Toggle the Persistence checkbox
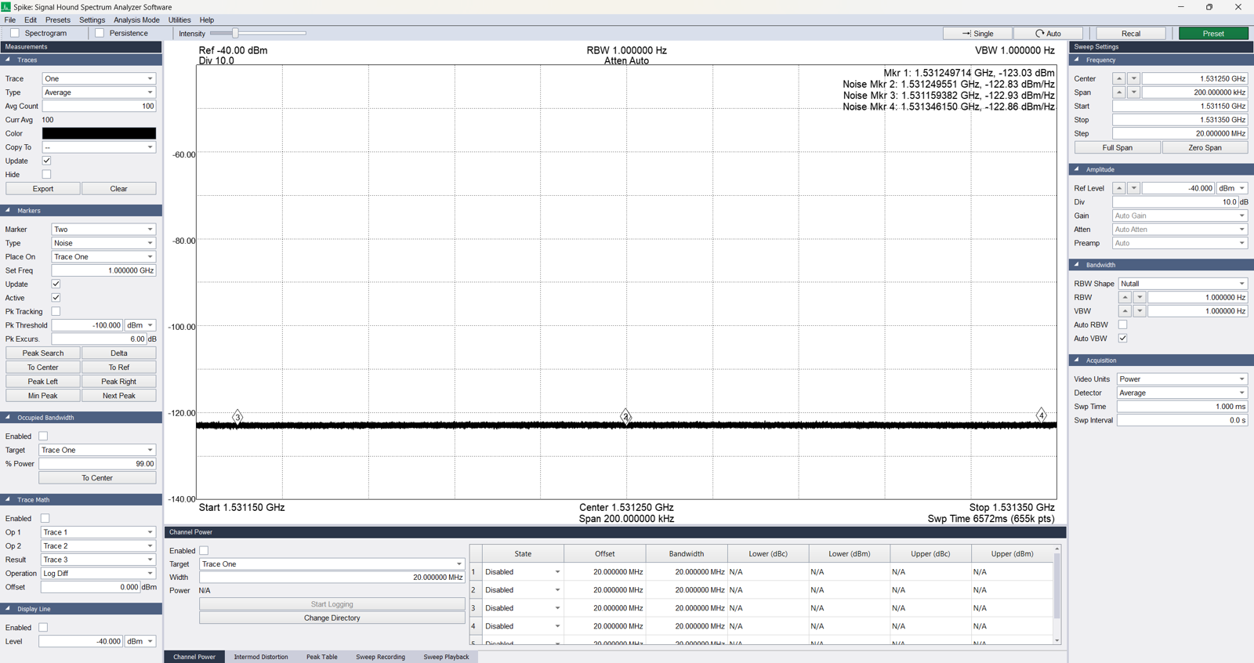Viewport: 1254px width, 663px height. [100, 34]
